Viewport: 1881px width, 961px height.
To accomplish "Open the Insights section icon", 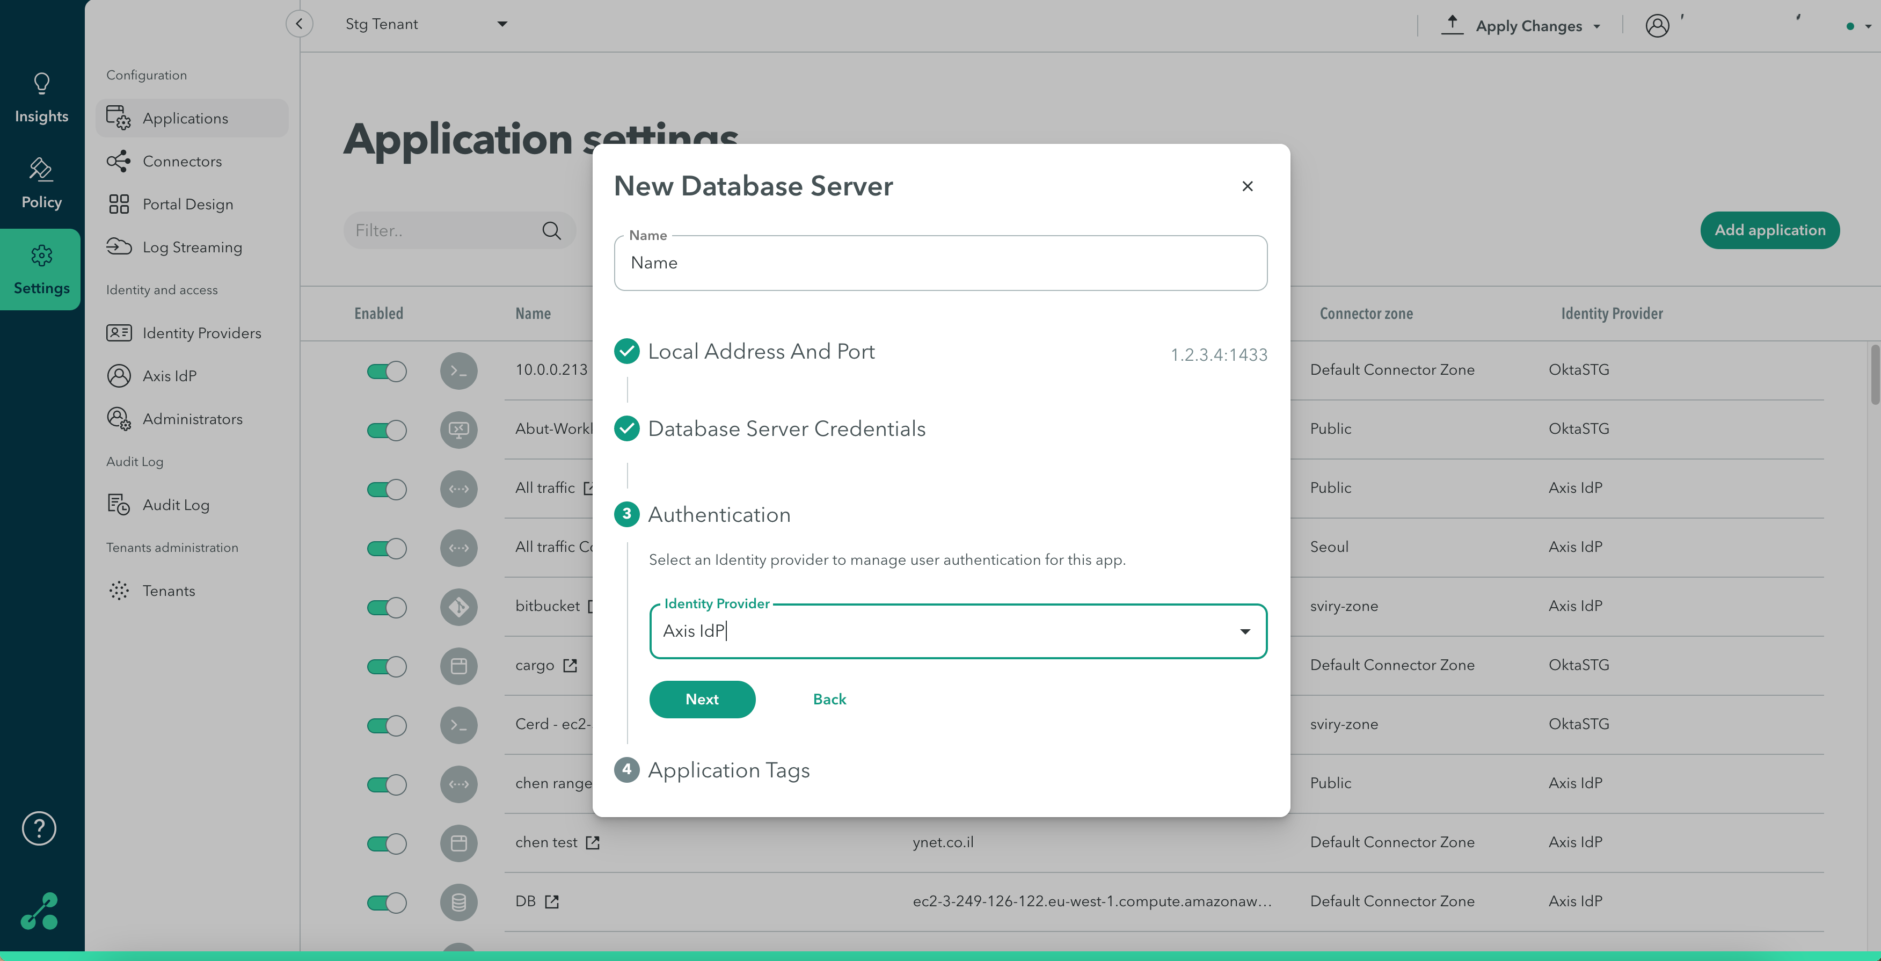I will [x=42, y=83].
